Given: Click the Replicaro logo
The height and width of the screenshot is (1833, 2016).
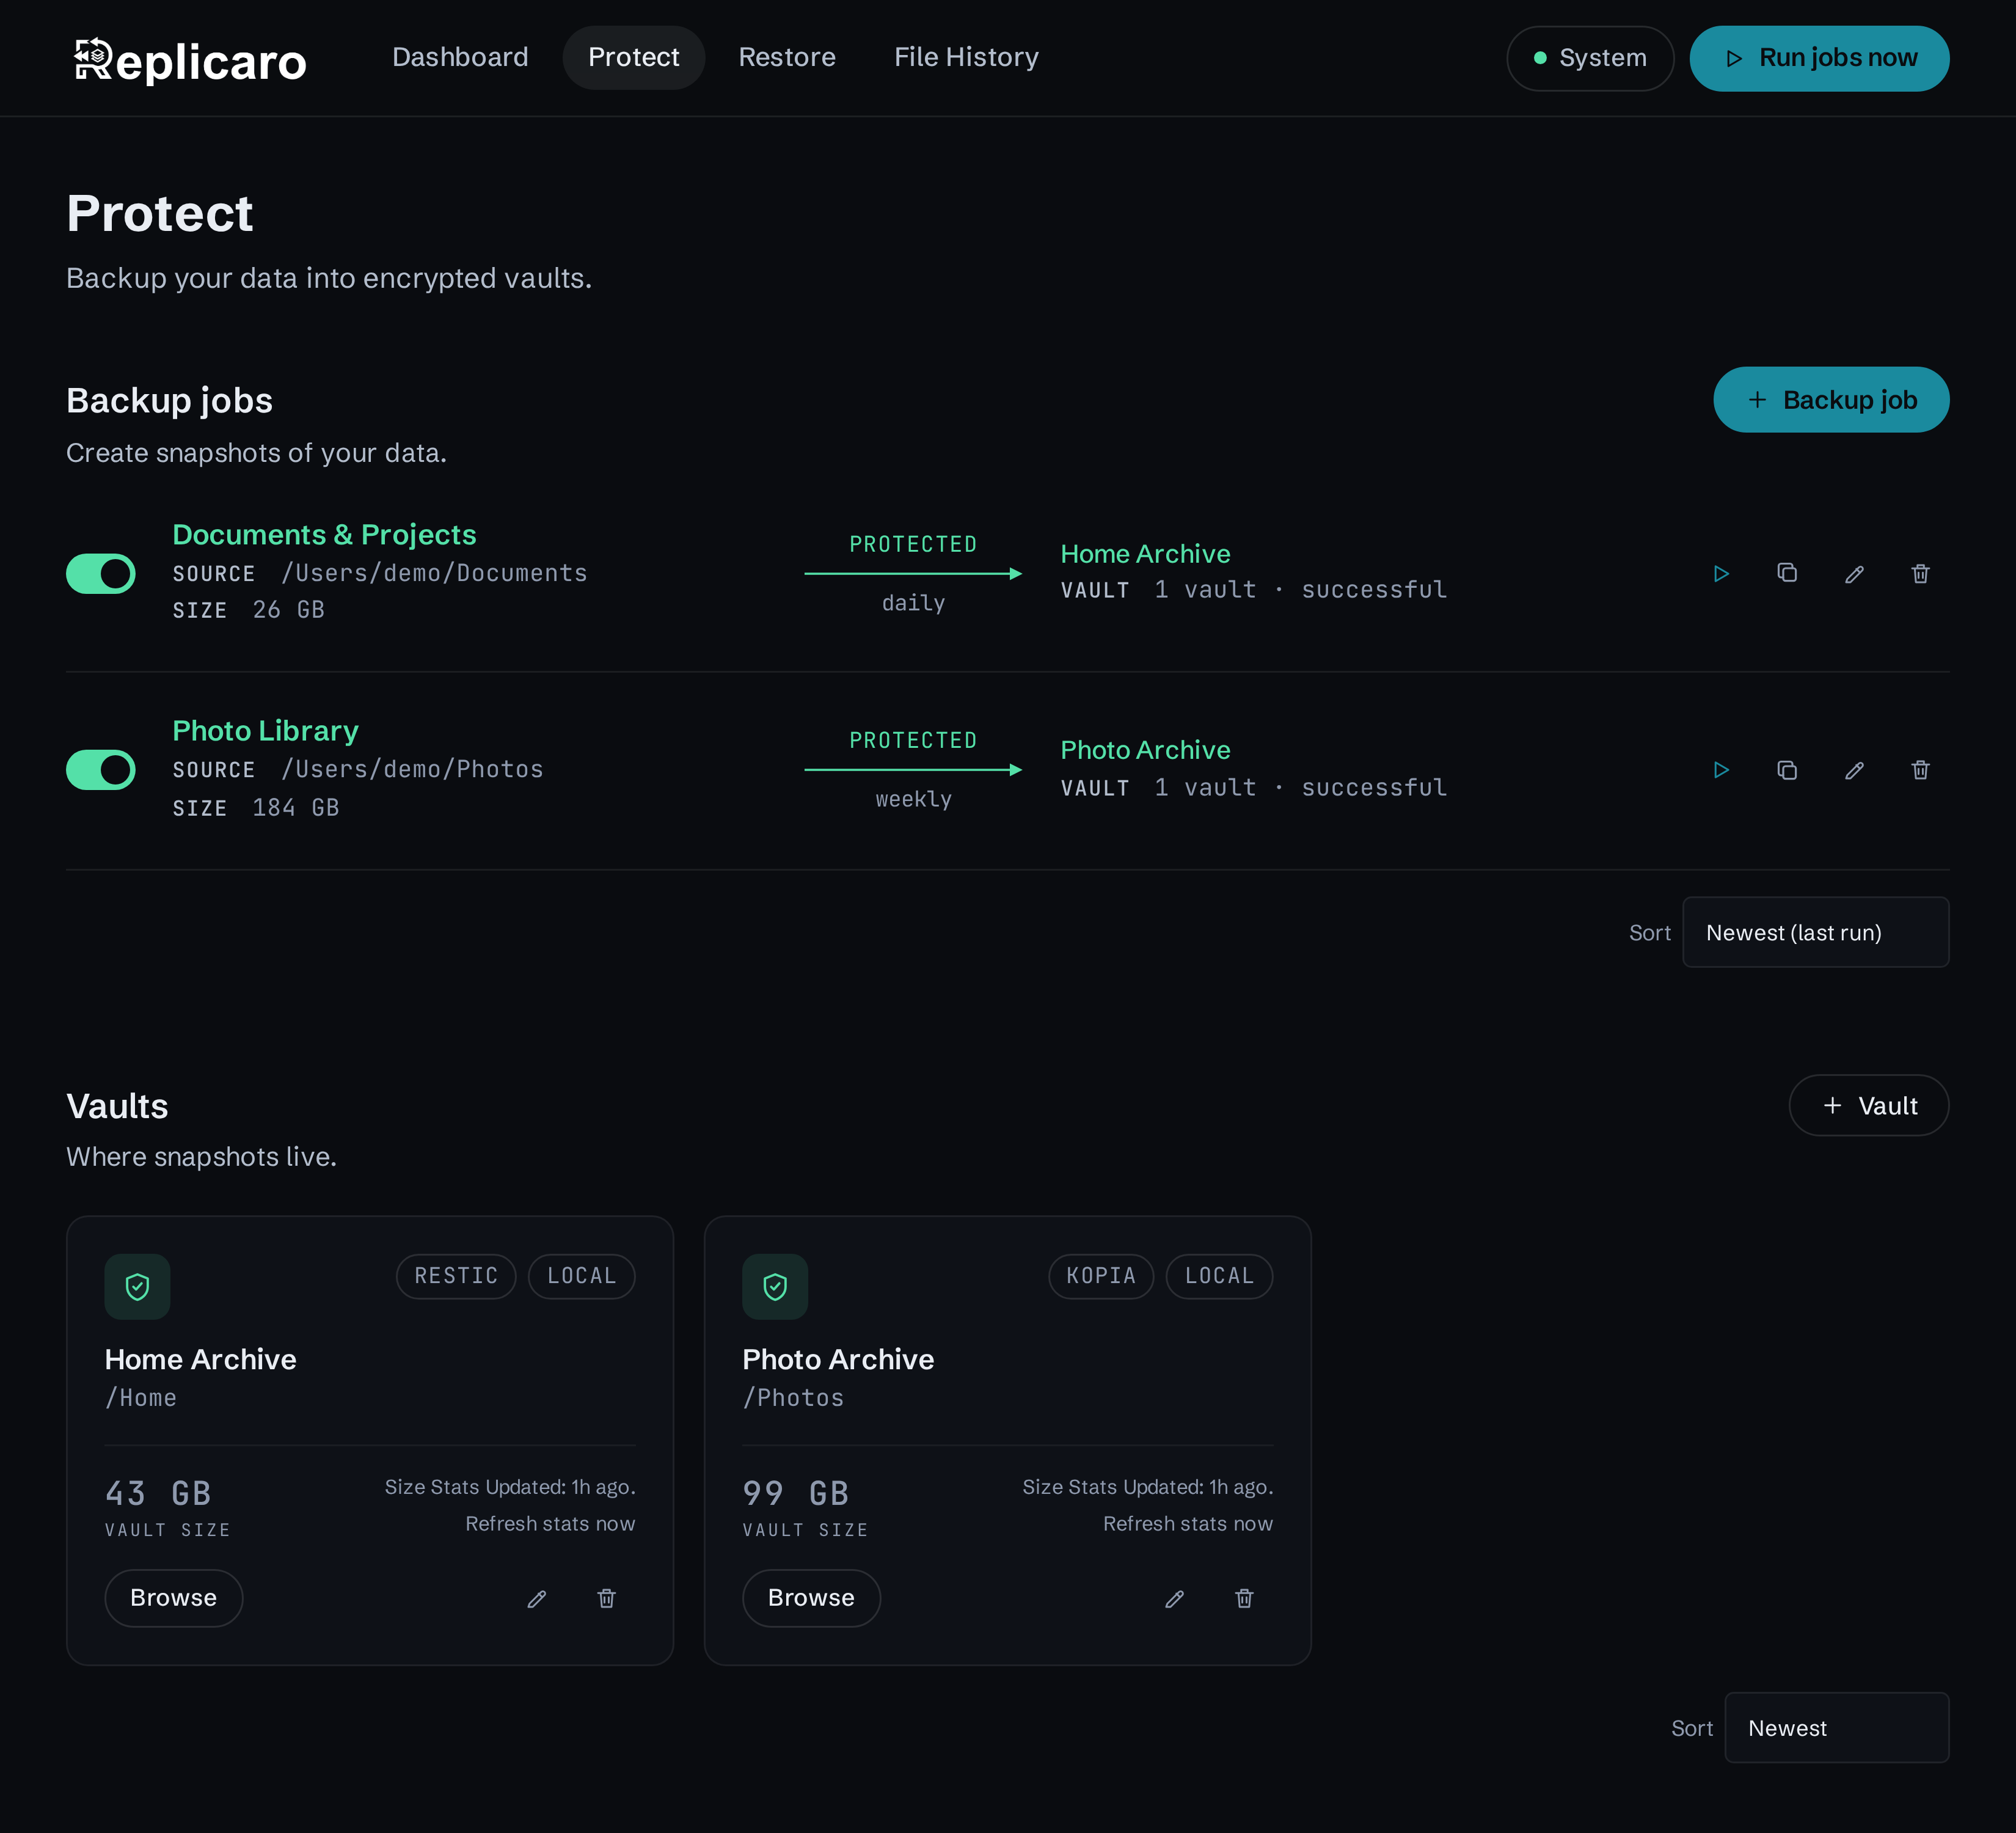Looking at the screenshot, I should (x=190, y=60).
